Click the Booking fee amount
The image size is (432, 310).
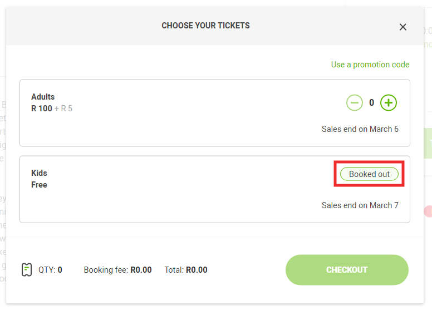pyautogui.click(x=141, y=270)
